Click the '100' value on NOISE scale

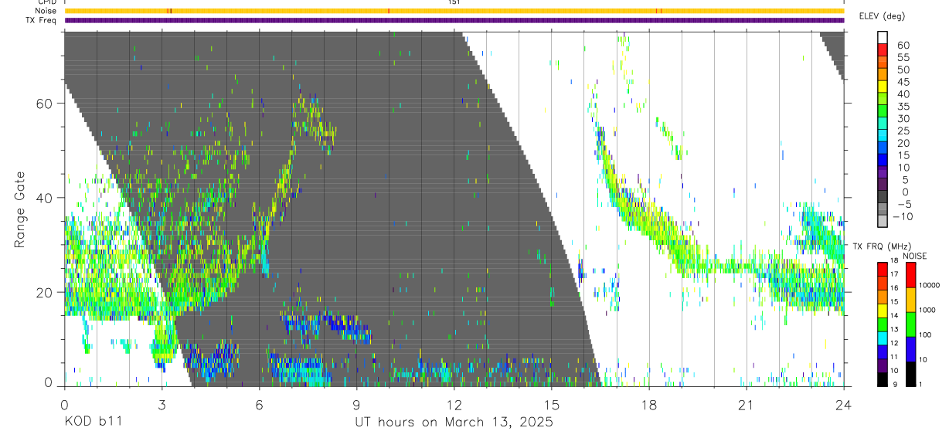(925, 334)
